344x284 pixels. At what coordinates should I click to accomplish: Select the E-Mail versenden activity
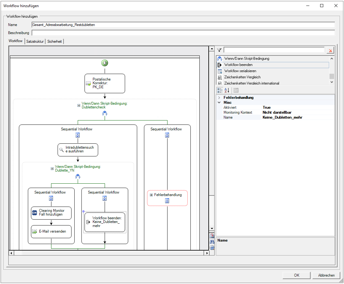51,232
